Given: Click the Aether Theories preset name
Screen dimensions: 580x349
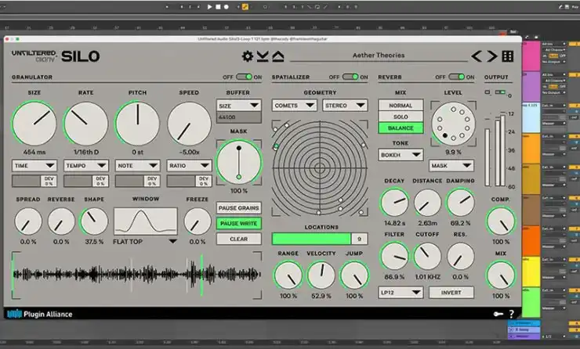Looking at the screenshot, I should (379, 56).
